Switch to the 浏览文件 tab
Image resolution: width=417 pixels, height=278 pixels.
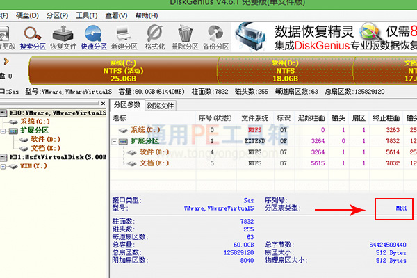pos(161,106)
